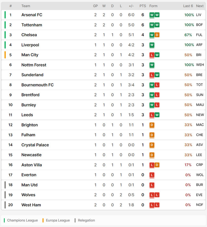
Task: Click Brighton's orange D form badge
Action: click(152, 125)
